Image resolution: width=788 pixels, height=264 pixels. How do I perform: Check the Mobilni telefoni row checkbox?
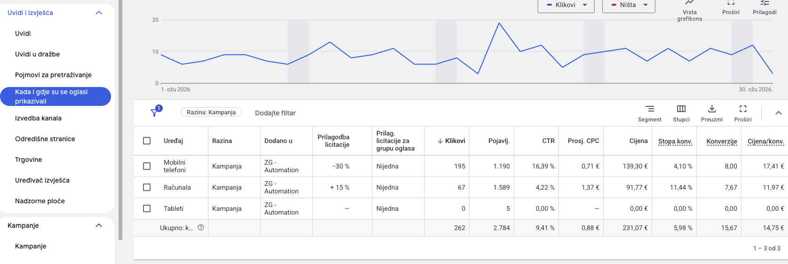coord(147,166)
